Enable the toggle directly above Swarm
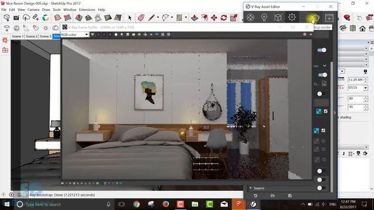Viewport: 374px width, 210px height. [321, 180]
